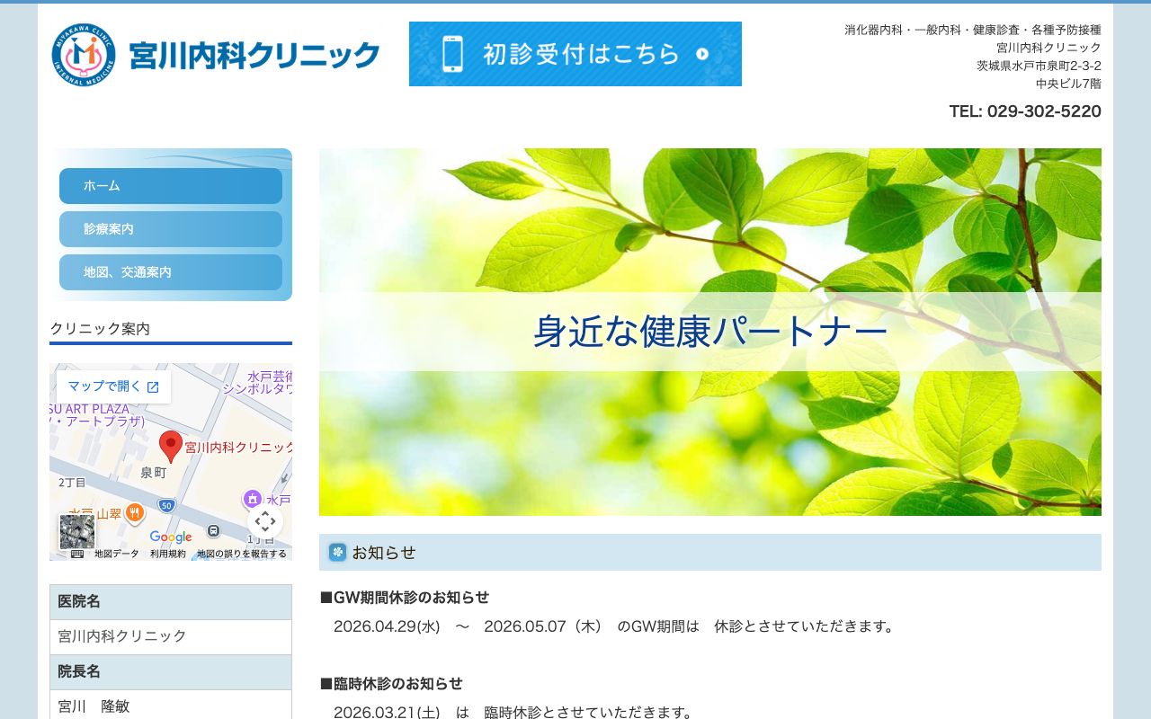Click the 地図データ link
This screenshot has width=1151, height=719.
[x=117, y=554]
